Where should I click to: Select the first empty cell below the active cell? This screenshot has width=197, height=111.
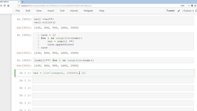[x=113, y=80]
